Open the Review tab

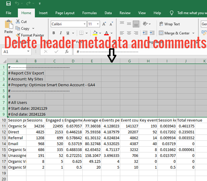[x=125, y=13]
